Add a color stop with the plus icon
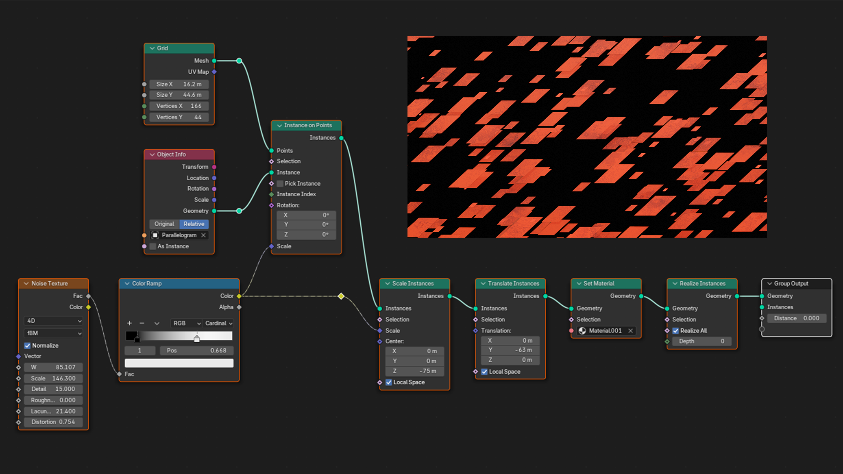The image size is (843, 474). (x=129, y=323)
